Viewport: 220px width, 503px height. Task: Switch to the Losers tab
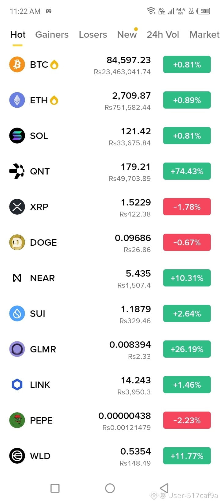coord(93,35)
